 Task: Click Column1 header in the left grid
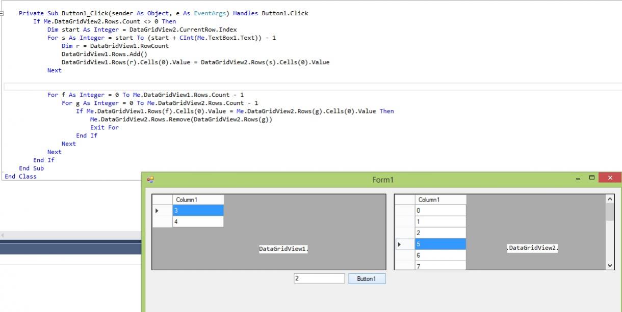point(198,200)
